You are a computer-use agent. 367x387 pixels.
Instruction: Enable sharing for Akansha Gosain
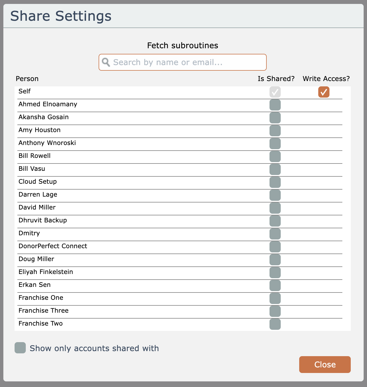[x=275, y=118]
